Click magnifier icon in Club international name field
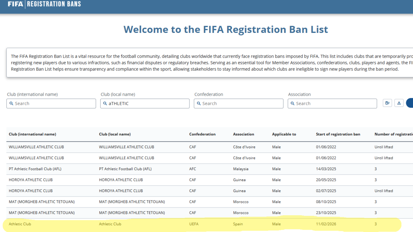This screenshot has height=232, width=413. [x=12, y=103]
